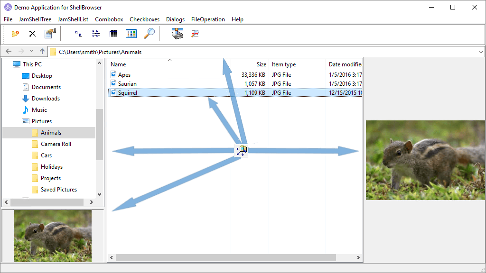Image resolution: width=486 pixels, height=273 pixels.
Task: Select the magnifier search icon
Action: [x=149, y=33]
